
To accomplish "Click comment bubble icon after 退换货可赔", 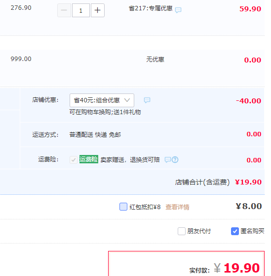I will 168,160.
